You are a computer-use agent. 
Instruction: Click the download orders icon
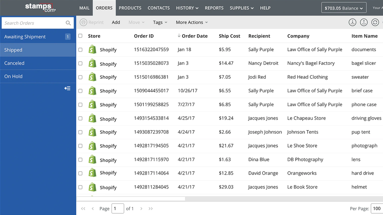click(x=352, y=22)
